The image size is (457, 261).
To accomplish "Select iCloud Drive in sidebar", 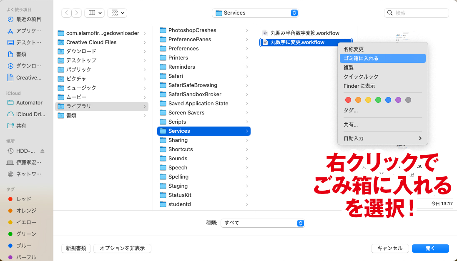I will pos(30,114).
